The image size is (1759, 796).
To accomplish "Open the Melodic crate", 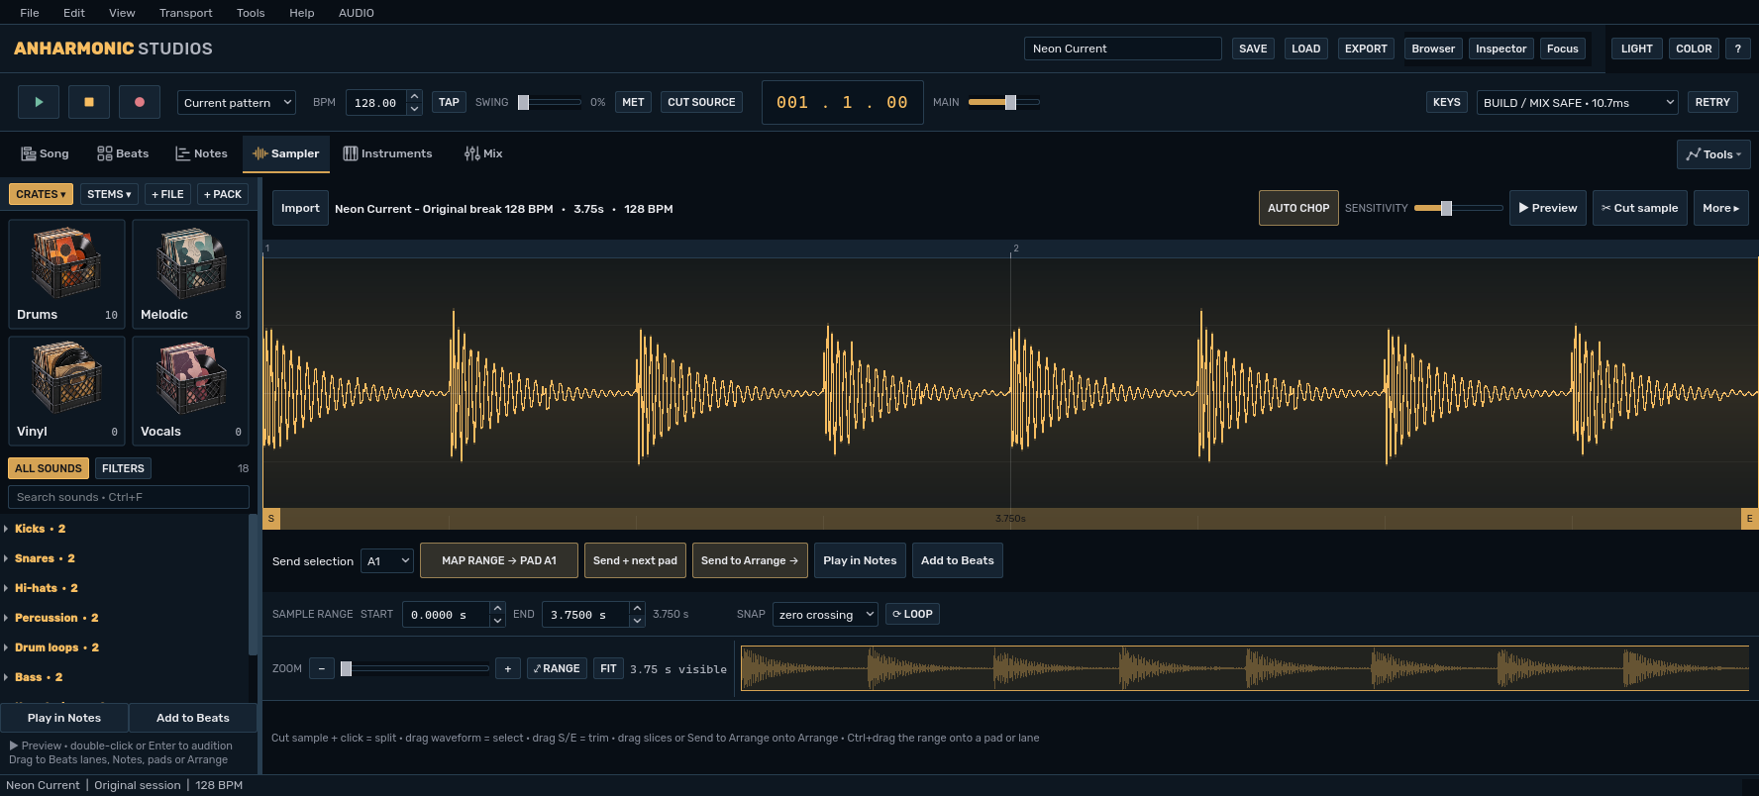I will point(190,274).
